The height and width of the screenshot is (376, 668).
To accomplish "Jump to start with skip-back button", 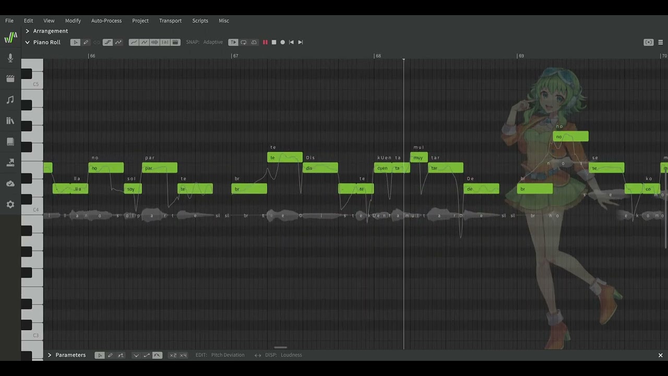I will coord(291,42).
